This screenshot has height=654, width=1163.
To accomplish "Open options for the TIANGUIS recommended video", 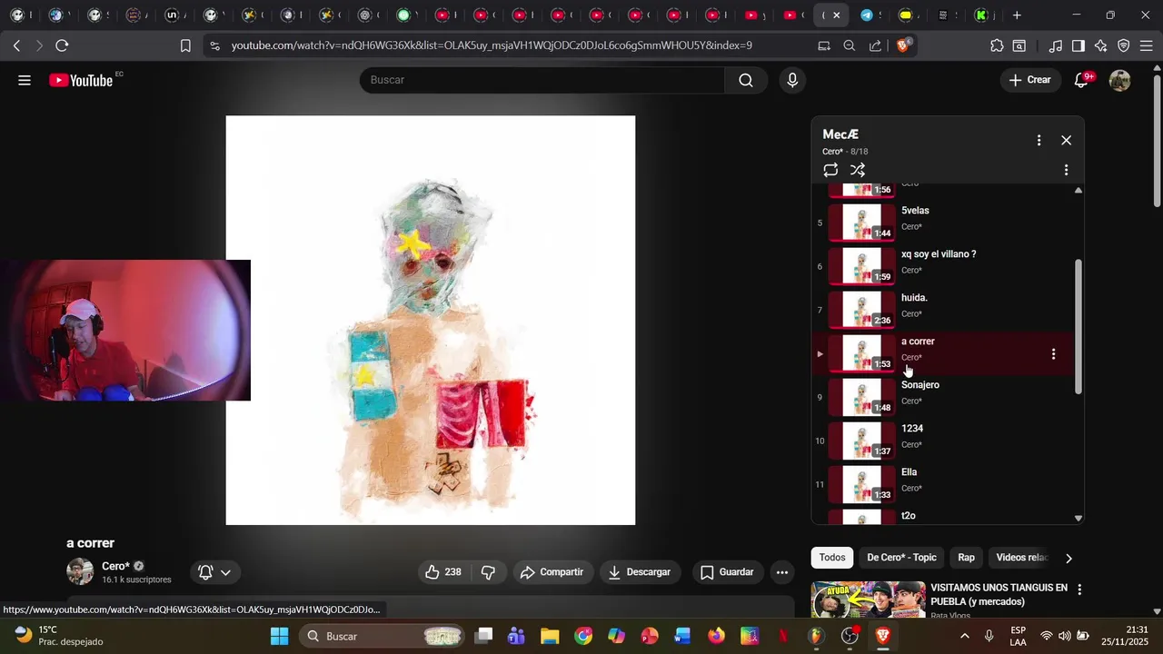I will (x=1079, y=590).
